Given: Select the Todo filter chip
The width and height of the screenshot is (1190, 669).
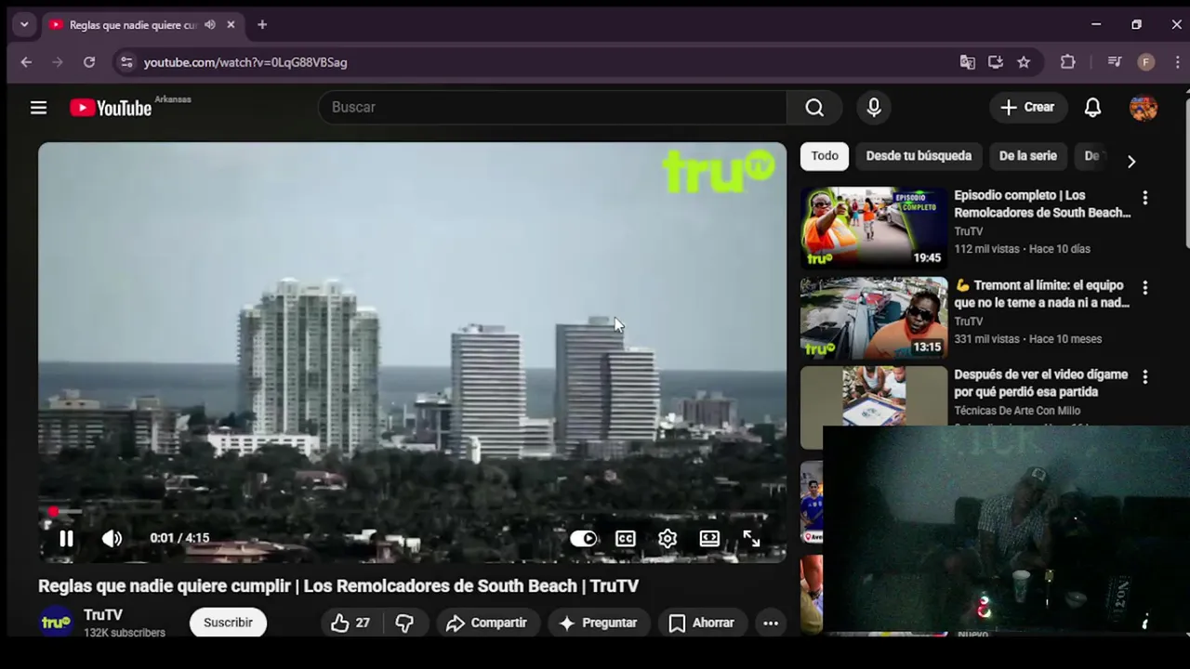Looking at the screenshot, I should 825,156.
